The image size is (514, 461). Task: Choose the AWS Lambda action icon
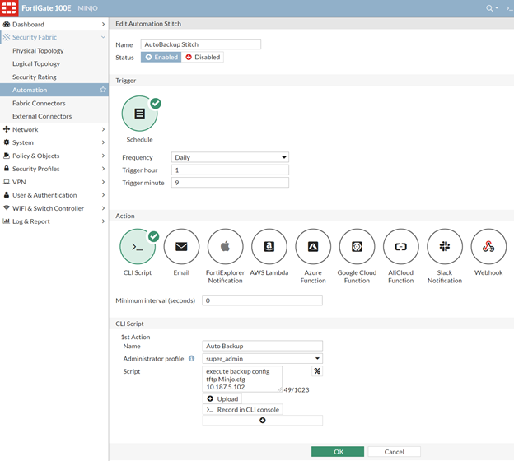click(269, 247)
